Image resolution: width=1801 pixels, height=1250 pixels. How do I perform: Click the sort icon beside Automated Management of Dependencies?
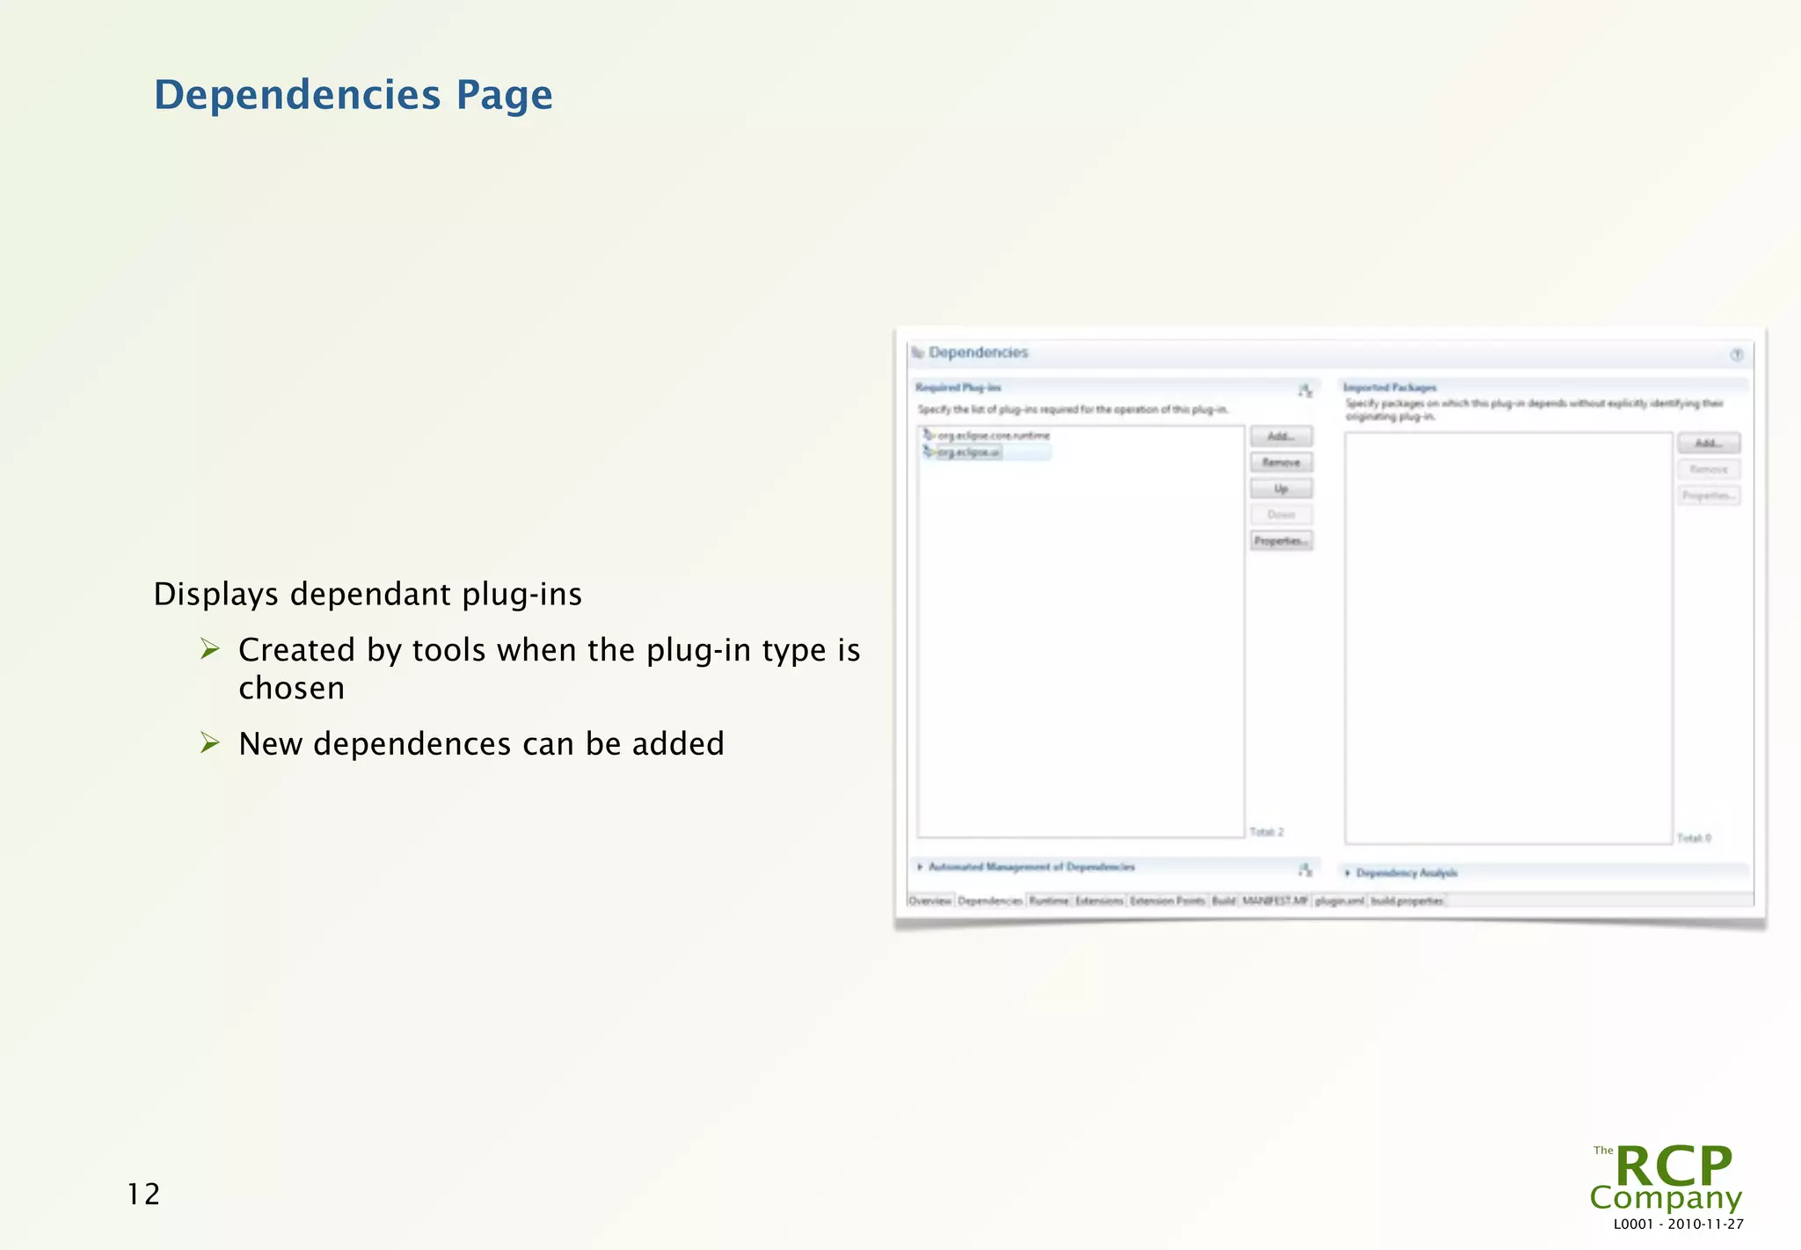point(1305,869)
